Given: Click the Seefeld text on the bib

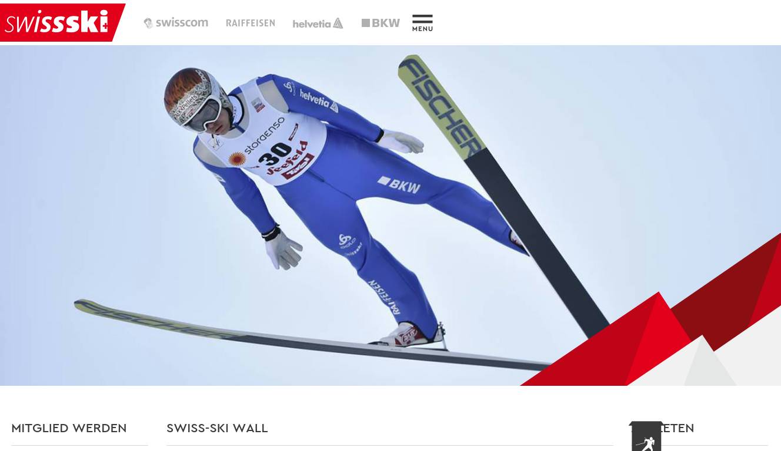Looking at the screenshot, I should [287, 159].
